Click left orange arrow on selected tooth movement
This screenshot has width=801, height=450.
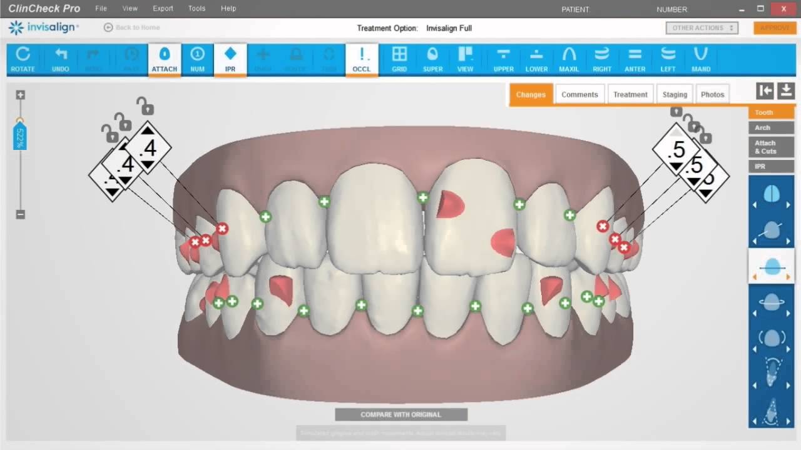coord(754,277)
